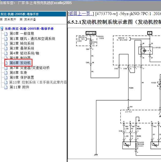Open chapter 第5章 制动器

20,57
